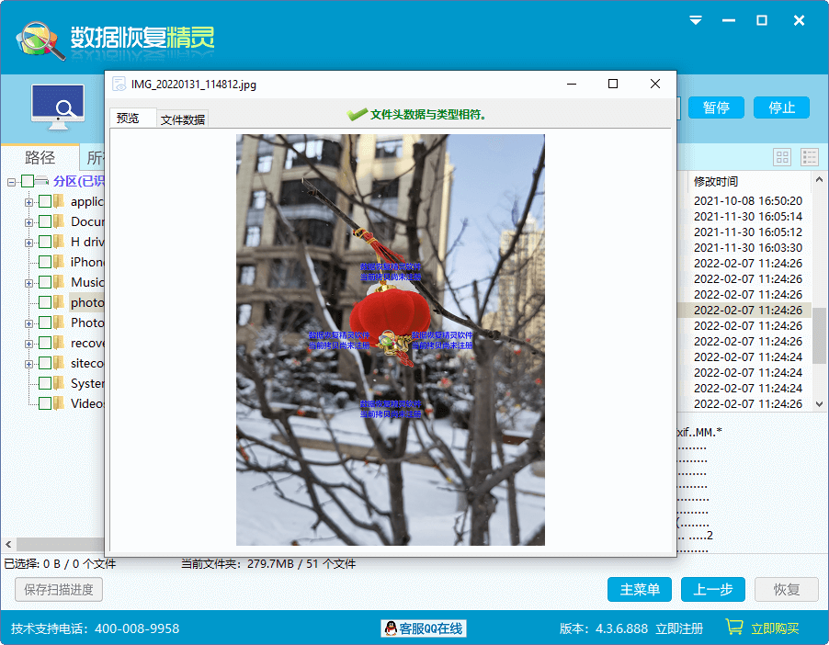The image size is (829, 645).
Task: Click the 停止 stop button
Action: coord(781,107)
